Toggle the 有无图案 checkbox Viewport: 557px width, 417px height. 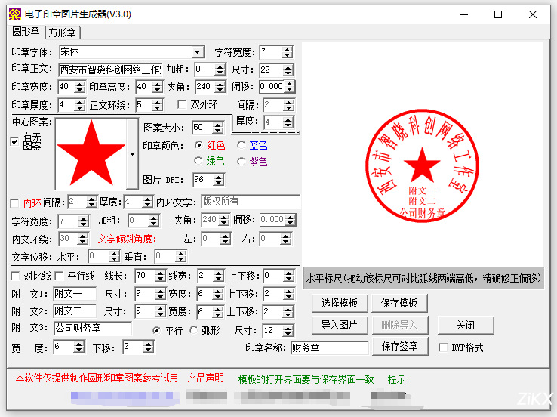14,141
